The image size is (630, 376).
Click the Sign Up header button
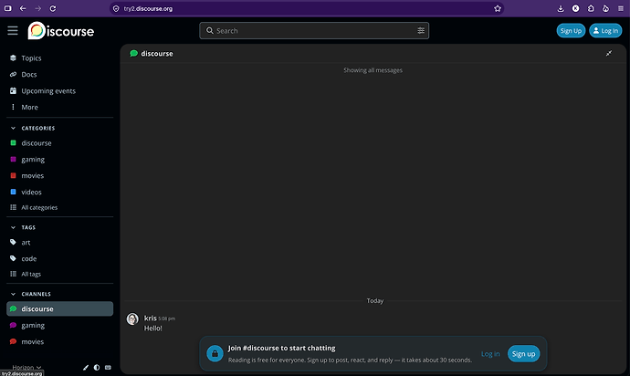[x=571, y=30]
